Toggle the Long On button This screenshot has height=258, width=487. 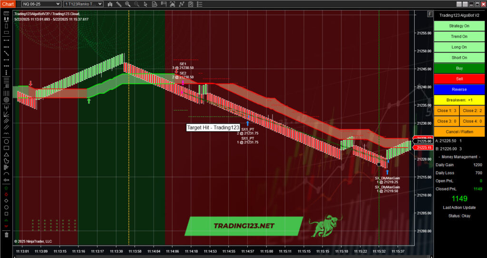459,47
